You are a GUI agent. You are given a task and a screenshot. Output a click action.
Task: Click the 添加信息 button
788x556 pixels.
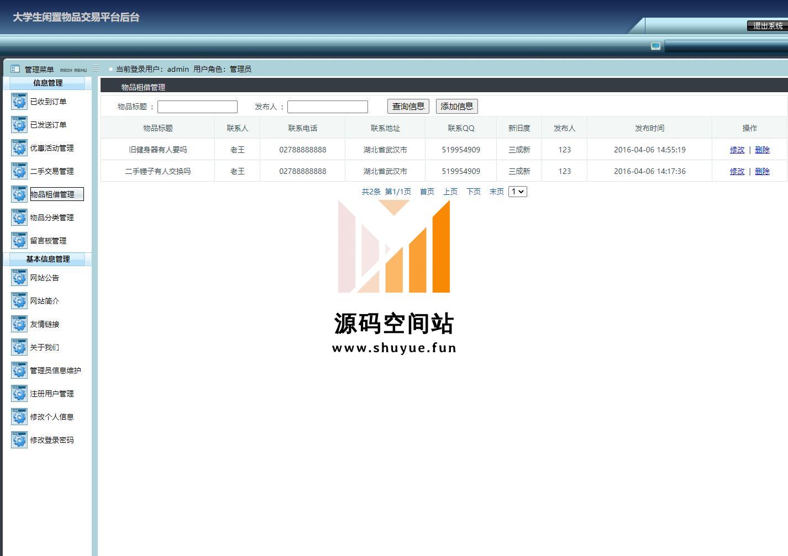457,107
